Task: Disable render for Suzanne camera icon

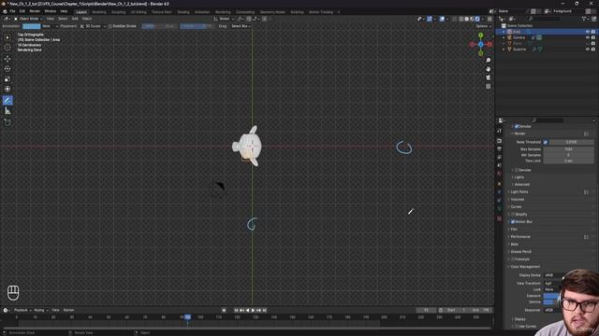Action: coord(593,49)
